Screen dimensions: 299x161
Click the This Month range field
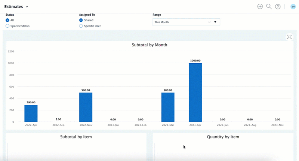[x=186, y=22]
